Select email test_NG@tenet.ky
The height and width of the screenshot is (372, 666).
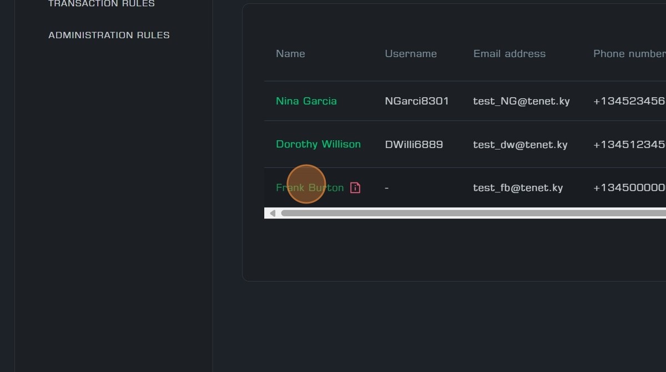[x=521, y=101]
